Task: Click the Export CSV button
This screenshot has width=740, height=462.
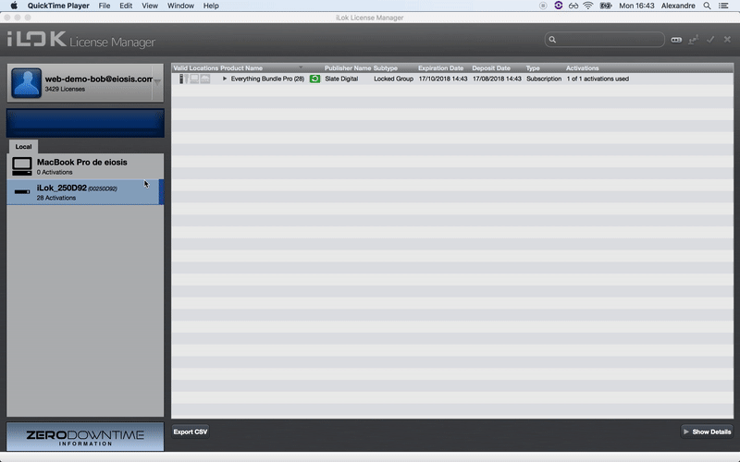Action: tap(190, 432)
